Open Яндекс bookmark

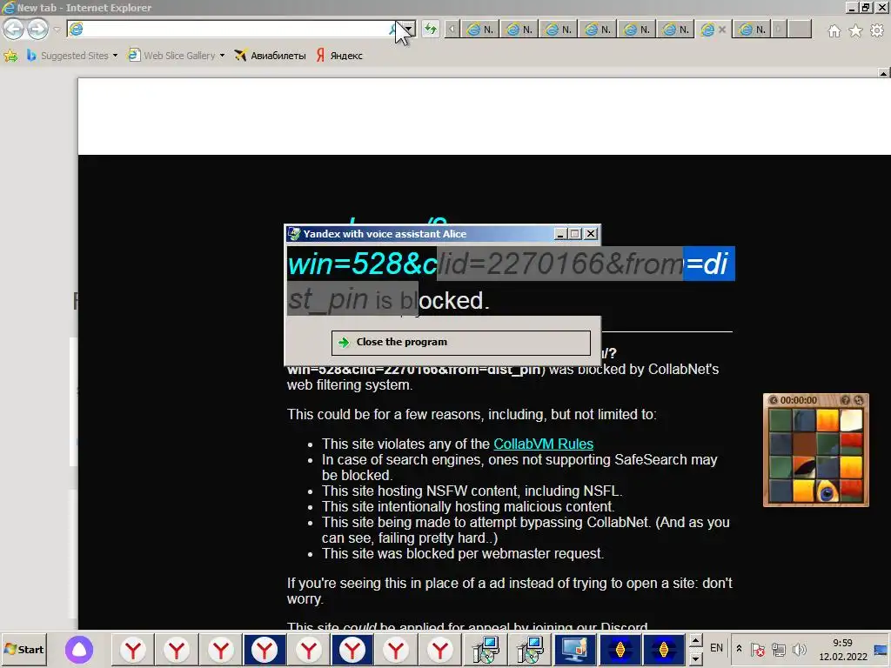[339, 56]
